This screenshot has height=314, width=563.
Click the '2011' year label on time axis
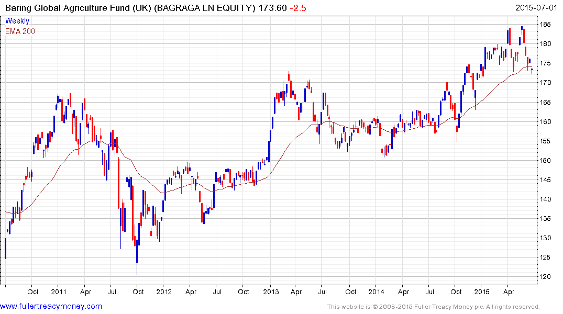[x=59, y=291]
